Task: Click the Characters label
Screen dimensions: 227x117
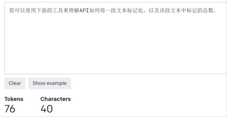Action: [x=56, y=99]
